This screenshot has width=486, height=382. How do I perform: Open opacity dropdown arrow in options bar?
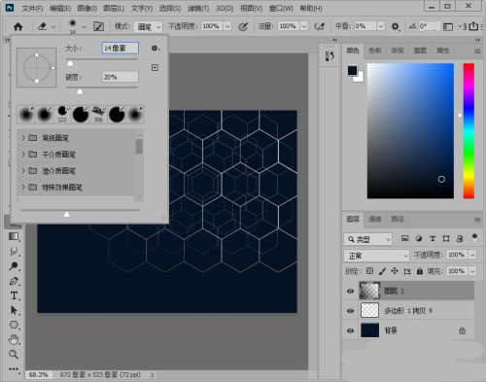click(x=227, y=26)
